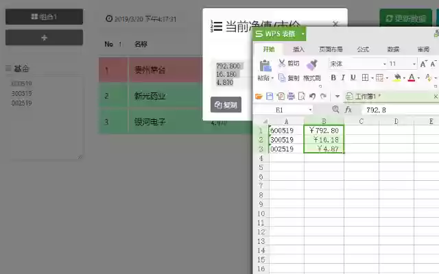Click the 更新数据 button on the web page
Image resolution: width=439 pixels, height=274 pixels.
405,18
